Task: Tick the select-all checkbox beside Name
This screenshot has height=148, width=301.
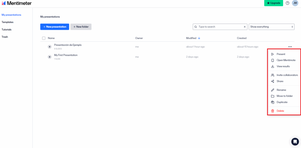Action: [44, 38]
